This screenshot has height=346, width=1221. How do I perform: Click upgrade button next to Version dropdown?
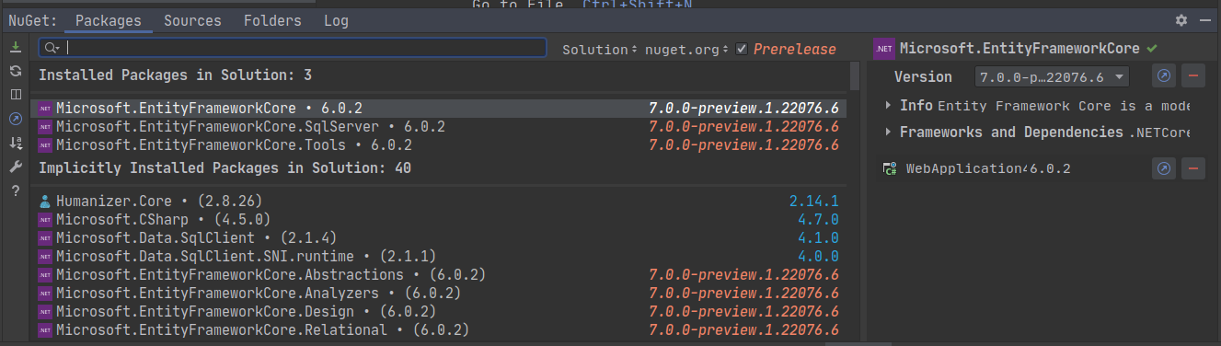coord(1164,77)
